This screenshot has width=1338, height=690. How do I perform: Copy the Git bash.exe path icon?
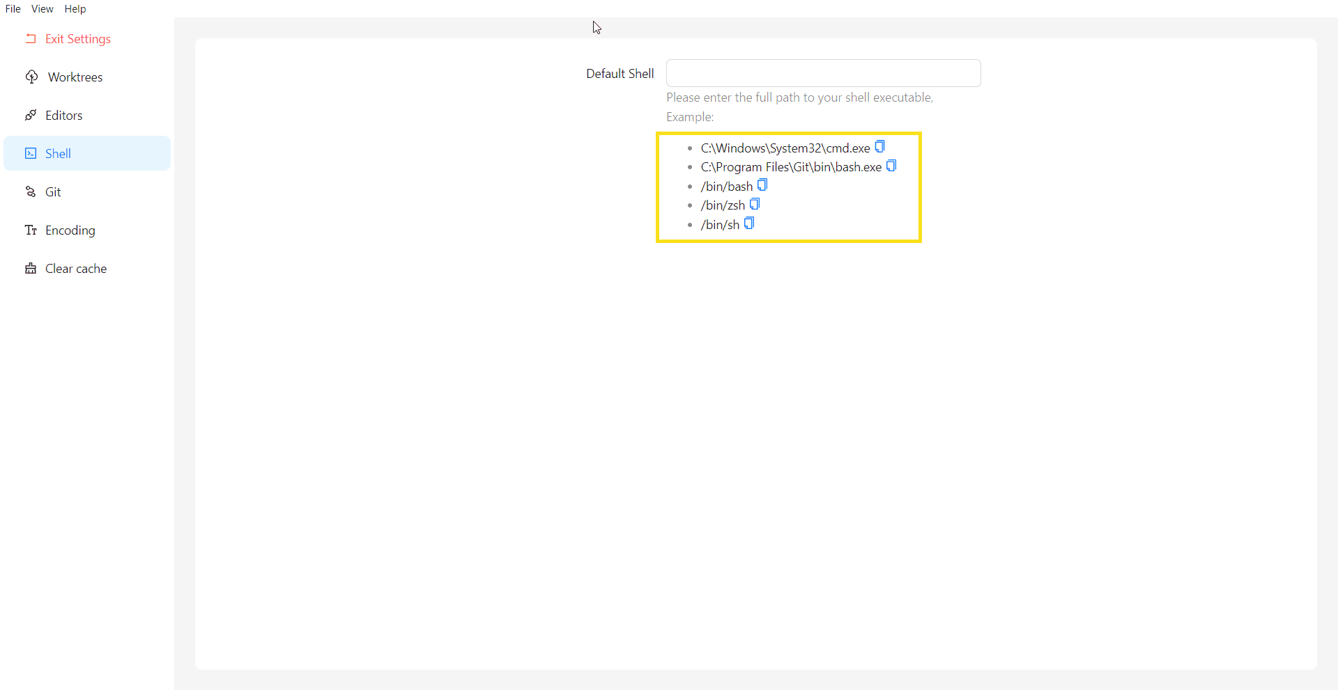coord(892,166)
